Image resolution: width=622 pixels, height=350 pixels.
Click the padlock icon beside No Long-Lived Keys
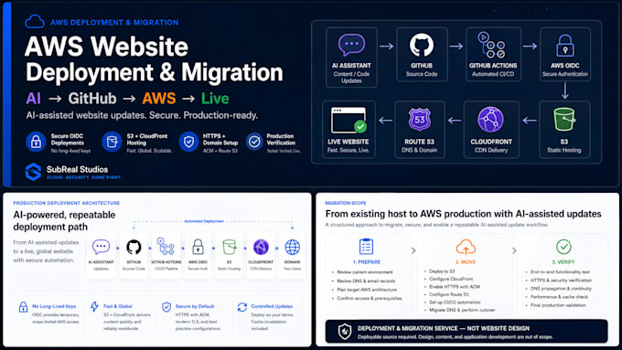click(x=24, y=307)
